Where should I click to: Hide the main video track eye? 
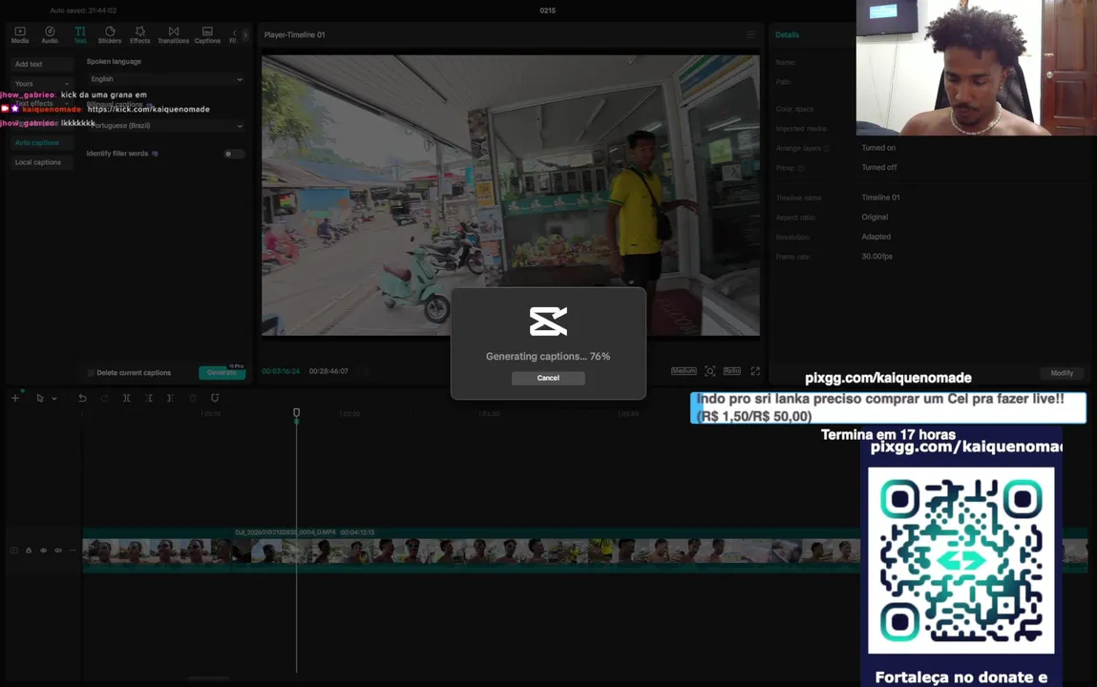point(43,551)
